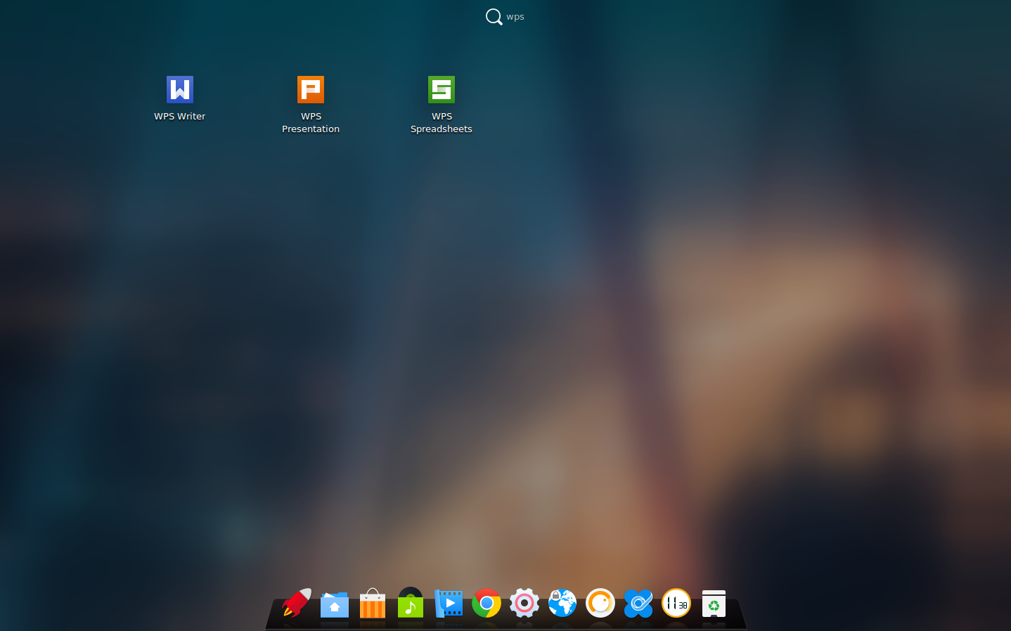Click the magnifier search icon
1011x631 pixels.
494,17
